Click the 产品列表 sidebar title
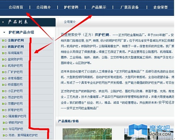Viewport: 175px width, 140px height. pyautogui.click(x=18, y=22)
